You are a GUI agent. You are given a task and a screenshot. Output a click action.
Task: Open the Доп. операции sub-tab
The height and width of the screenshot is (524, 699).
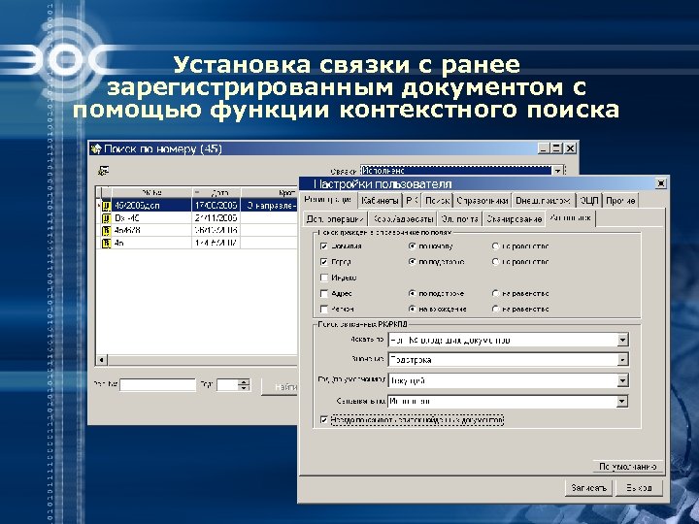point(335,219)
